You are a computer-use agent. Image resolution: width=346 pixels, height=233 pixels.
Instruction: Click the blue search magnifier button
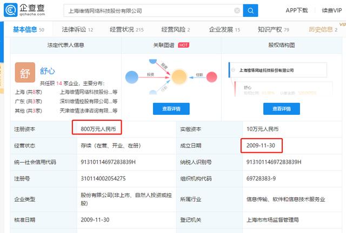[x=250, y=10]
